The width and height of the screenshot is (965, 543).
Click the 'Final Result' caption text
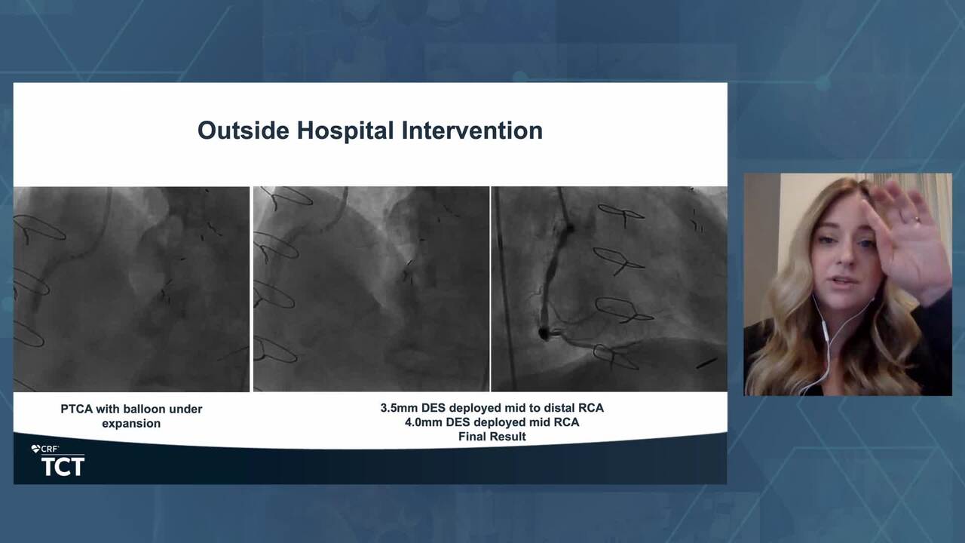pyautogui.click(x=492, y=437)
